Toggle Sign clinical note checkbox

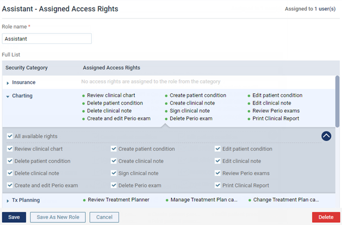point(114,173)
